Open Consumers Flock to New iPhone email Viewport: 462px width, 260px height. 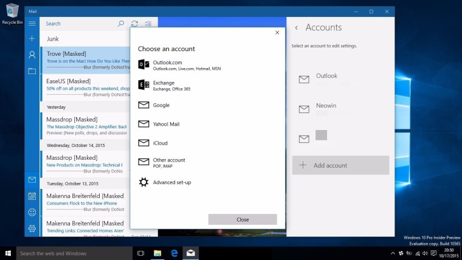pos(85,202)
